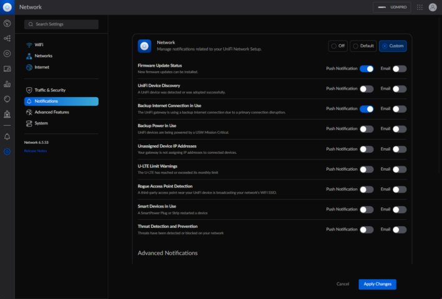
Task: Open the Release Notes link
Action: [35, 151]
